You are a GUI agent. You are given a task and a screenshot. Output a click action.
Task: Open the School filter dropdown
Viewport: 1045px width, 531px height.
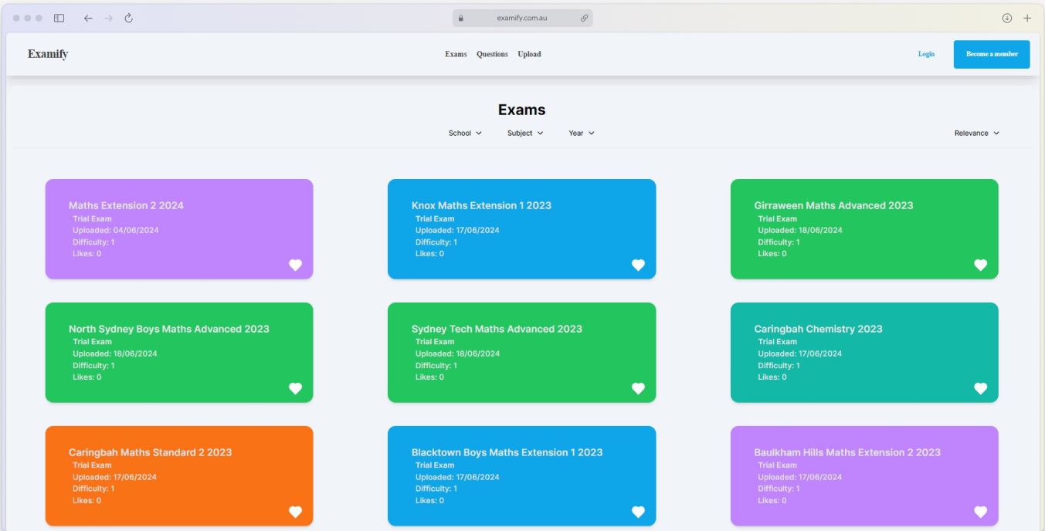pos(463,133)
